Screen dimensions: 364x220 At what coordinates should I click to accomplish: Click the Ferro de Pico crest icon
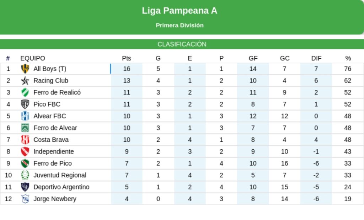pos(25,163)
